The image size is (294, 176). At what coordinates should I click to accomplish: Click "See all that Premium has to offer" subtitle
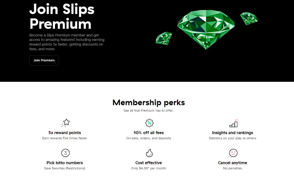point(148,111)
